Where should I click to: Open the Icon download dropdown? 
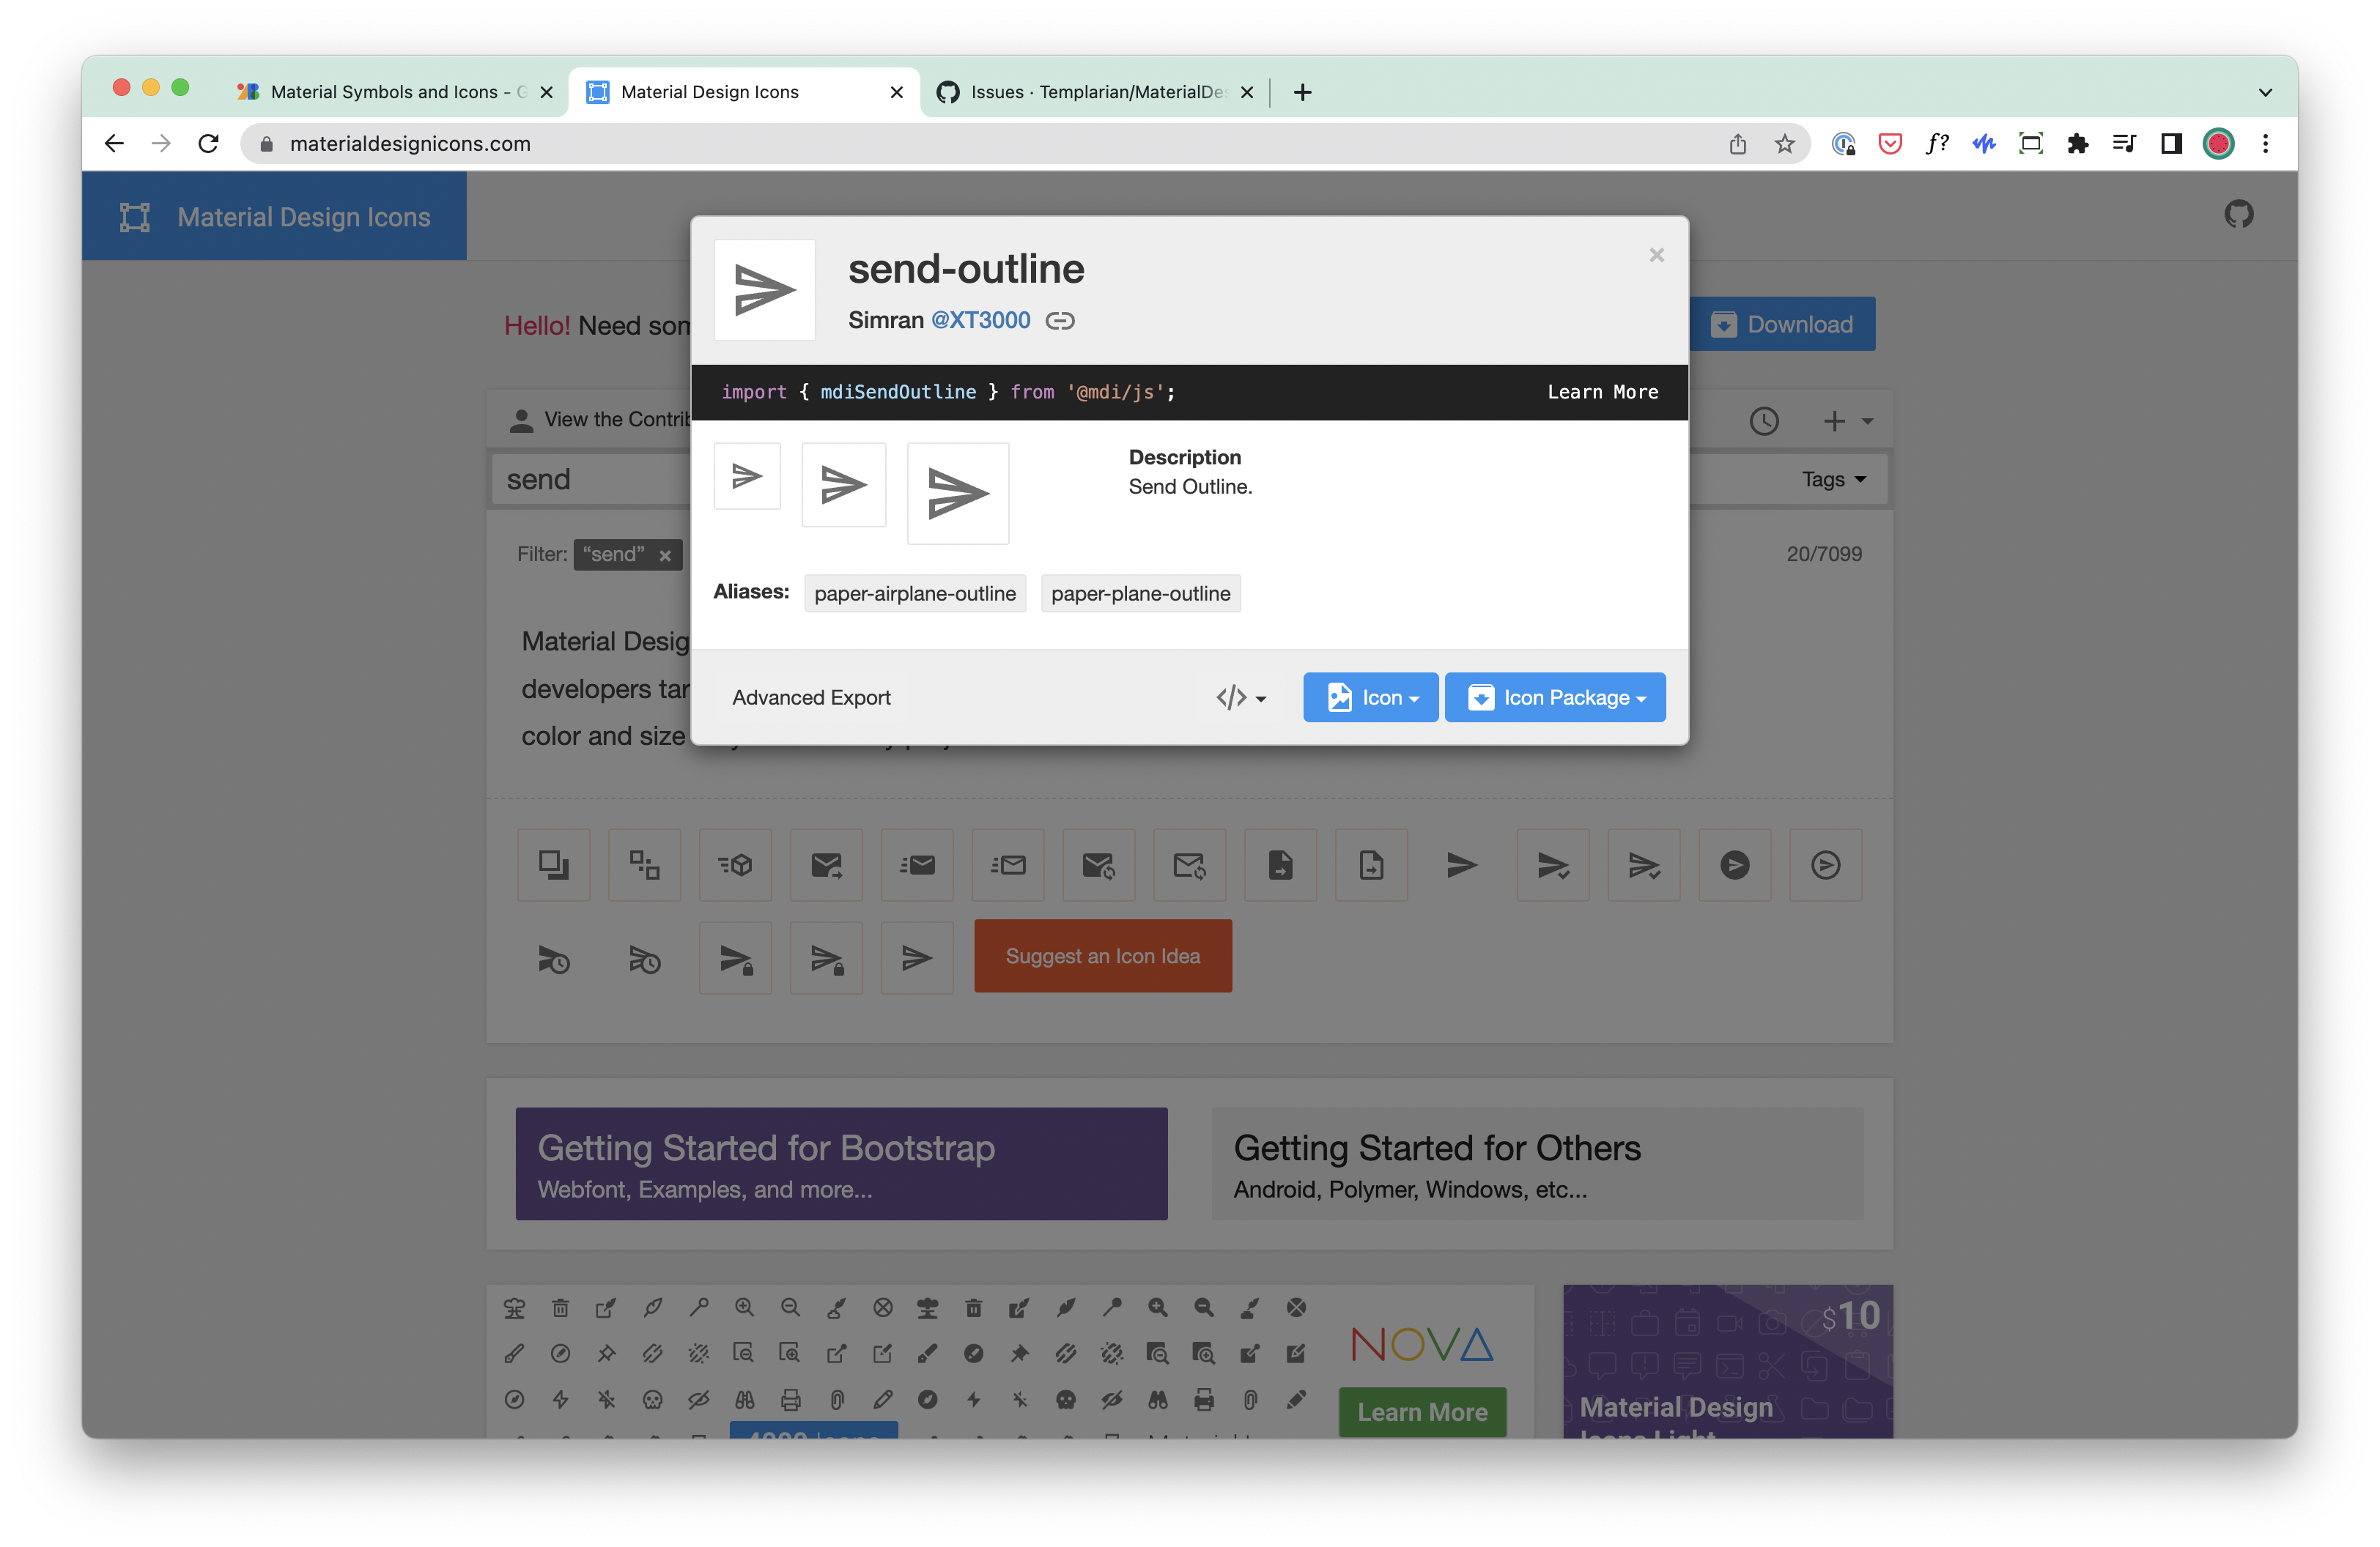point(1370,697)
